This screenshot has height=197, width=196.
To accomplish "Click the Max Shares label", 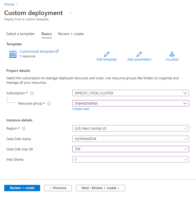I will pyautogui.click(x=15, y=159).
